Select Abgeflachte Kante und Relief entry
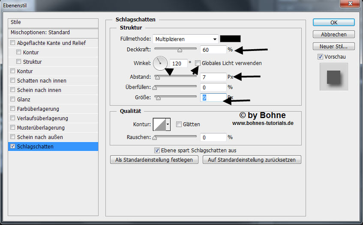This screenshot has width=363, height=225. tap(51, 43)
